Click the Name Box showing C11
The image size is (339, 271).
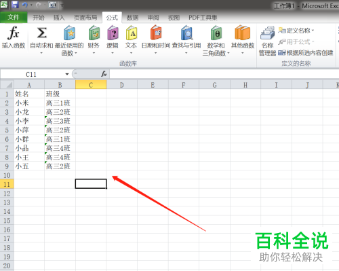(x=31, y=74)
